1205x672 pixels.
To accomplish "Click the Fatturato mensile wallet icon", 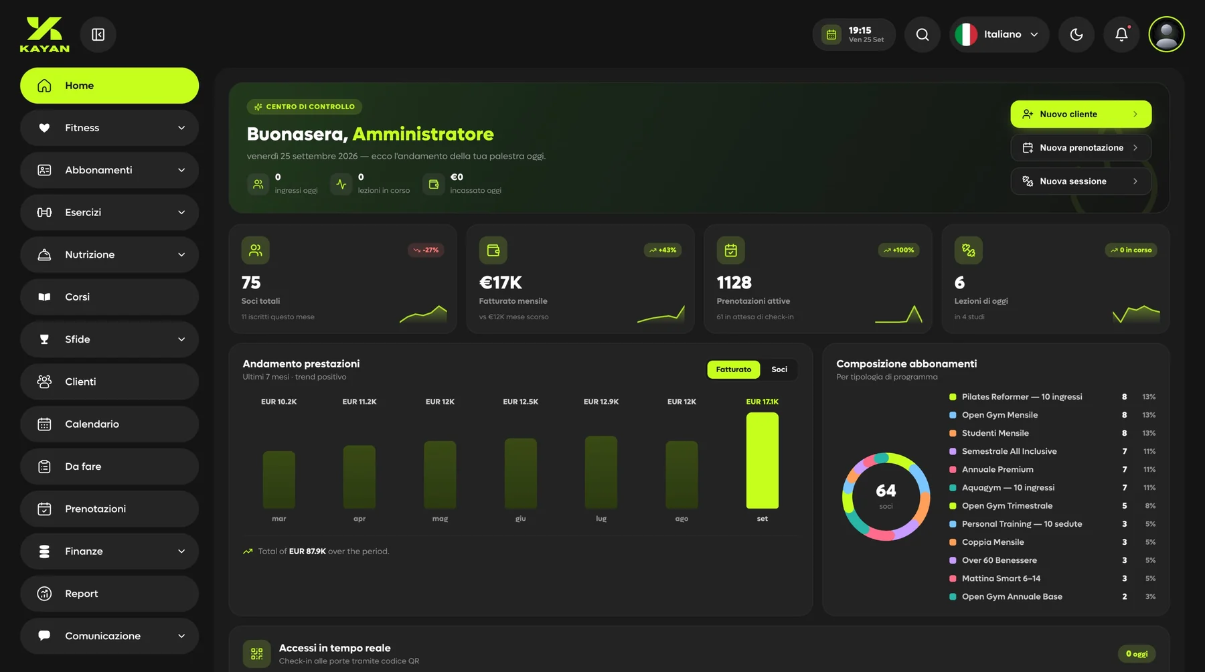I will pos(493,250).
